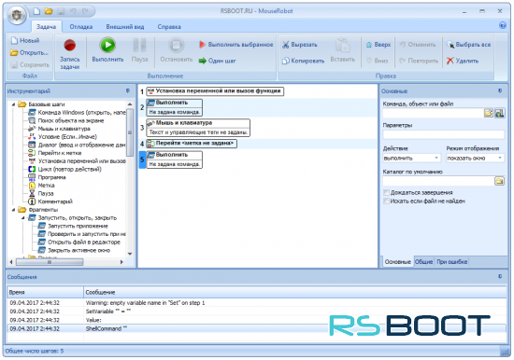Viewport: 514px width, 360px height.
Task: Enable Дождаться завершения checkbox
Action: pyautogui.click(x=386, y=192)
